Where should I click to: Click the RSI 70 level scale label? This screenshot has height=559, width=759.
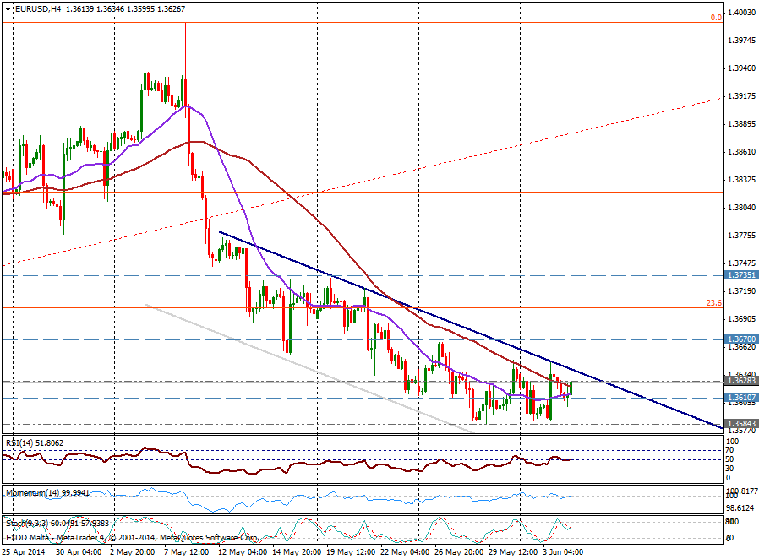point(731,450)
